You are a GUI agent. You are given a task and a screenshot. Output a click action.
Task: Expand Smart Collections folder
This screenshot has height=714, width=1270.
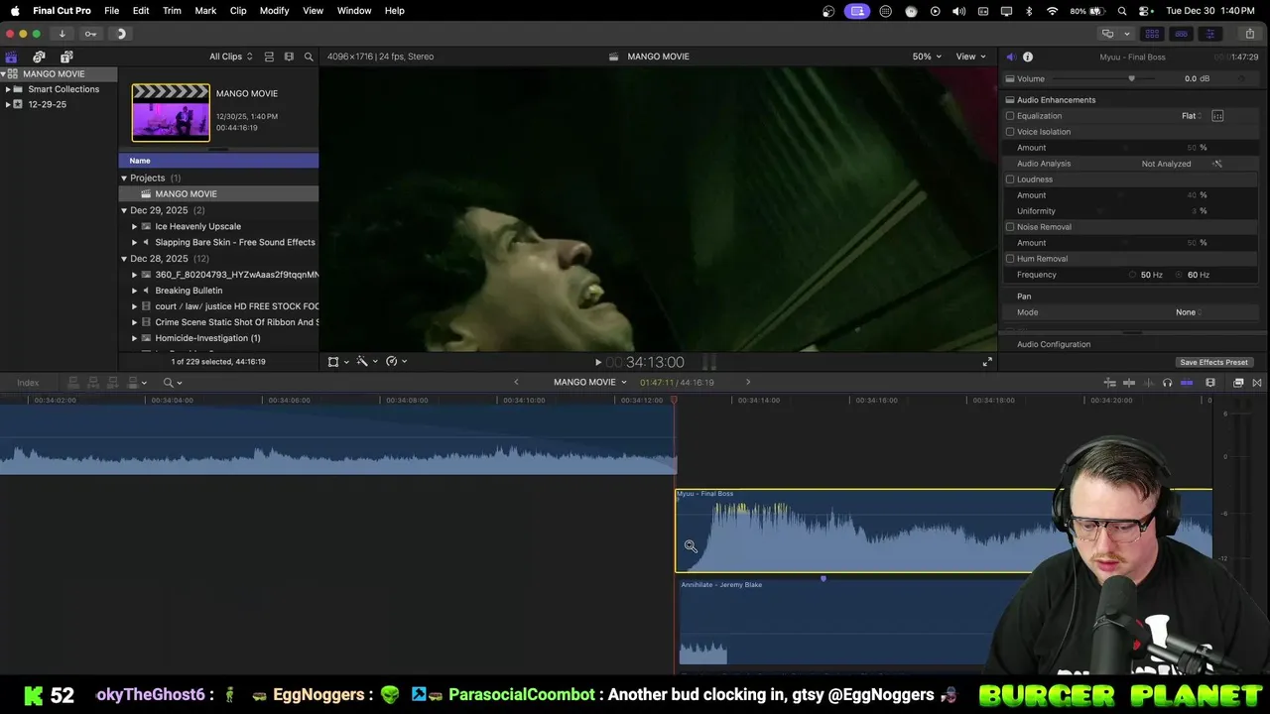click(8, 89)
